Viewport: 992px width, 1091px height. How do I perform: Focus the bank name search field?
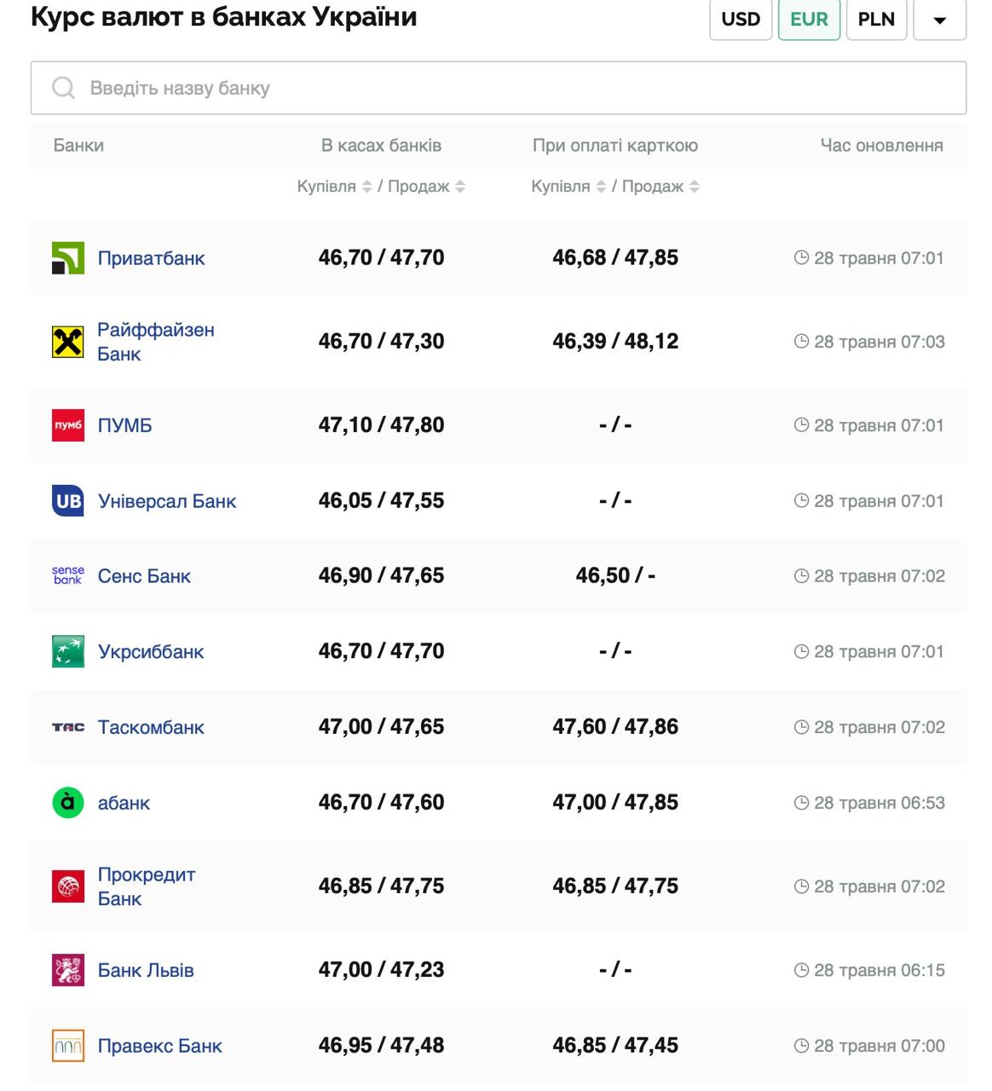pyautogui.click(x=499, y=88)
